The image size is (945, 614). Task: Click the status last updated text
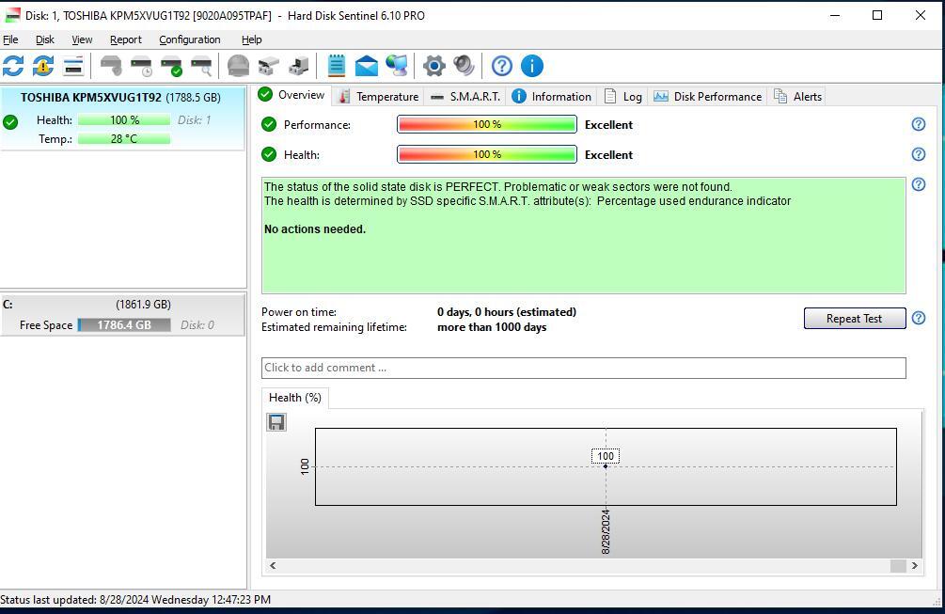tap(135, 600)
